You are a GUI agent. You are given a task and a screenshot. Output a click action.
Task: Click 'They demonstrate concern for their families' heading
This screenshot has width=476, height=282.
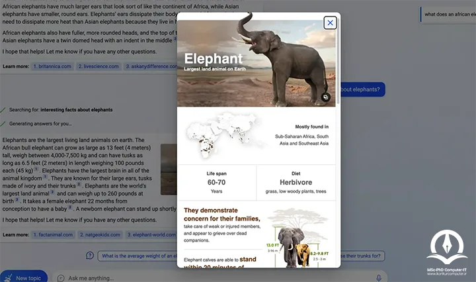point(222,214)
